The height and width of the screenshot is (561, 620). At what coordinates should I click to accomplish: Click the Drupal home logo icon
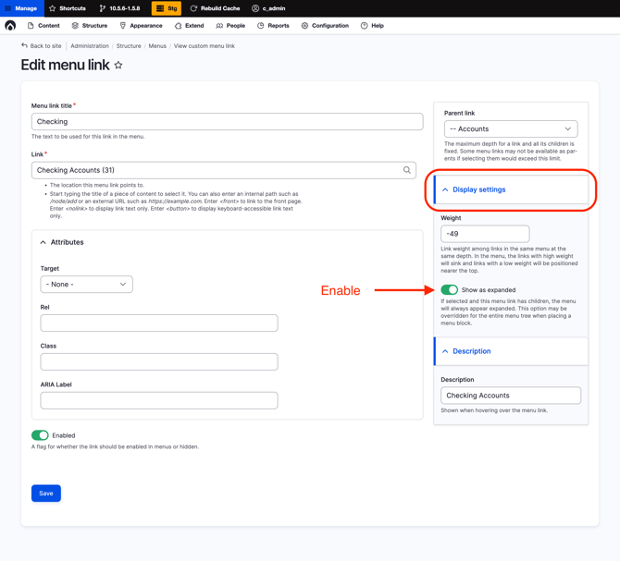tap(10, 26)
